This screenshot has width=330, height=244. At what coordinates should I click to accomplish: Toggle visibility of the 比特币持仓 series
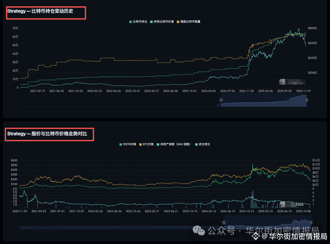(137, 21)
